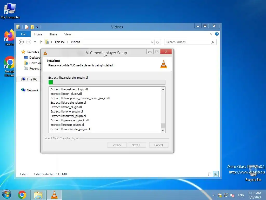This screenshot has width=266, height=200.
Task: Click the search magnifier icon
Action: coord(213,42)
